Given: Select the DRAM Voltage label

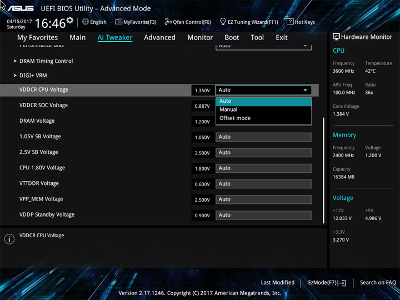Looking at the screenshot, I should click(x=37, y=121).
